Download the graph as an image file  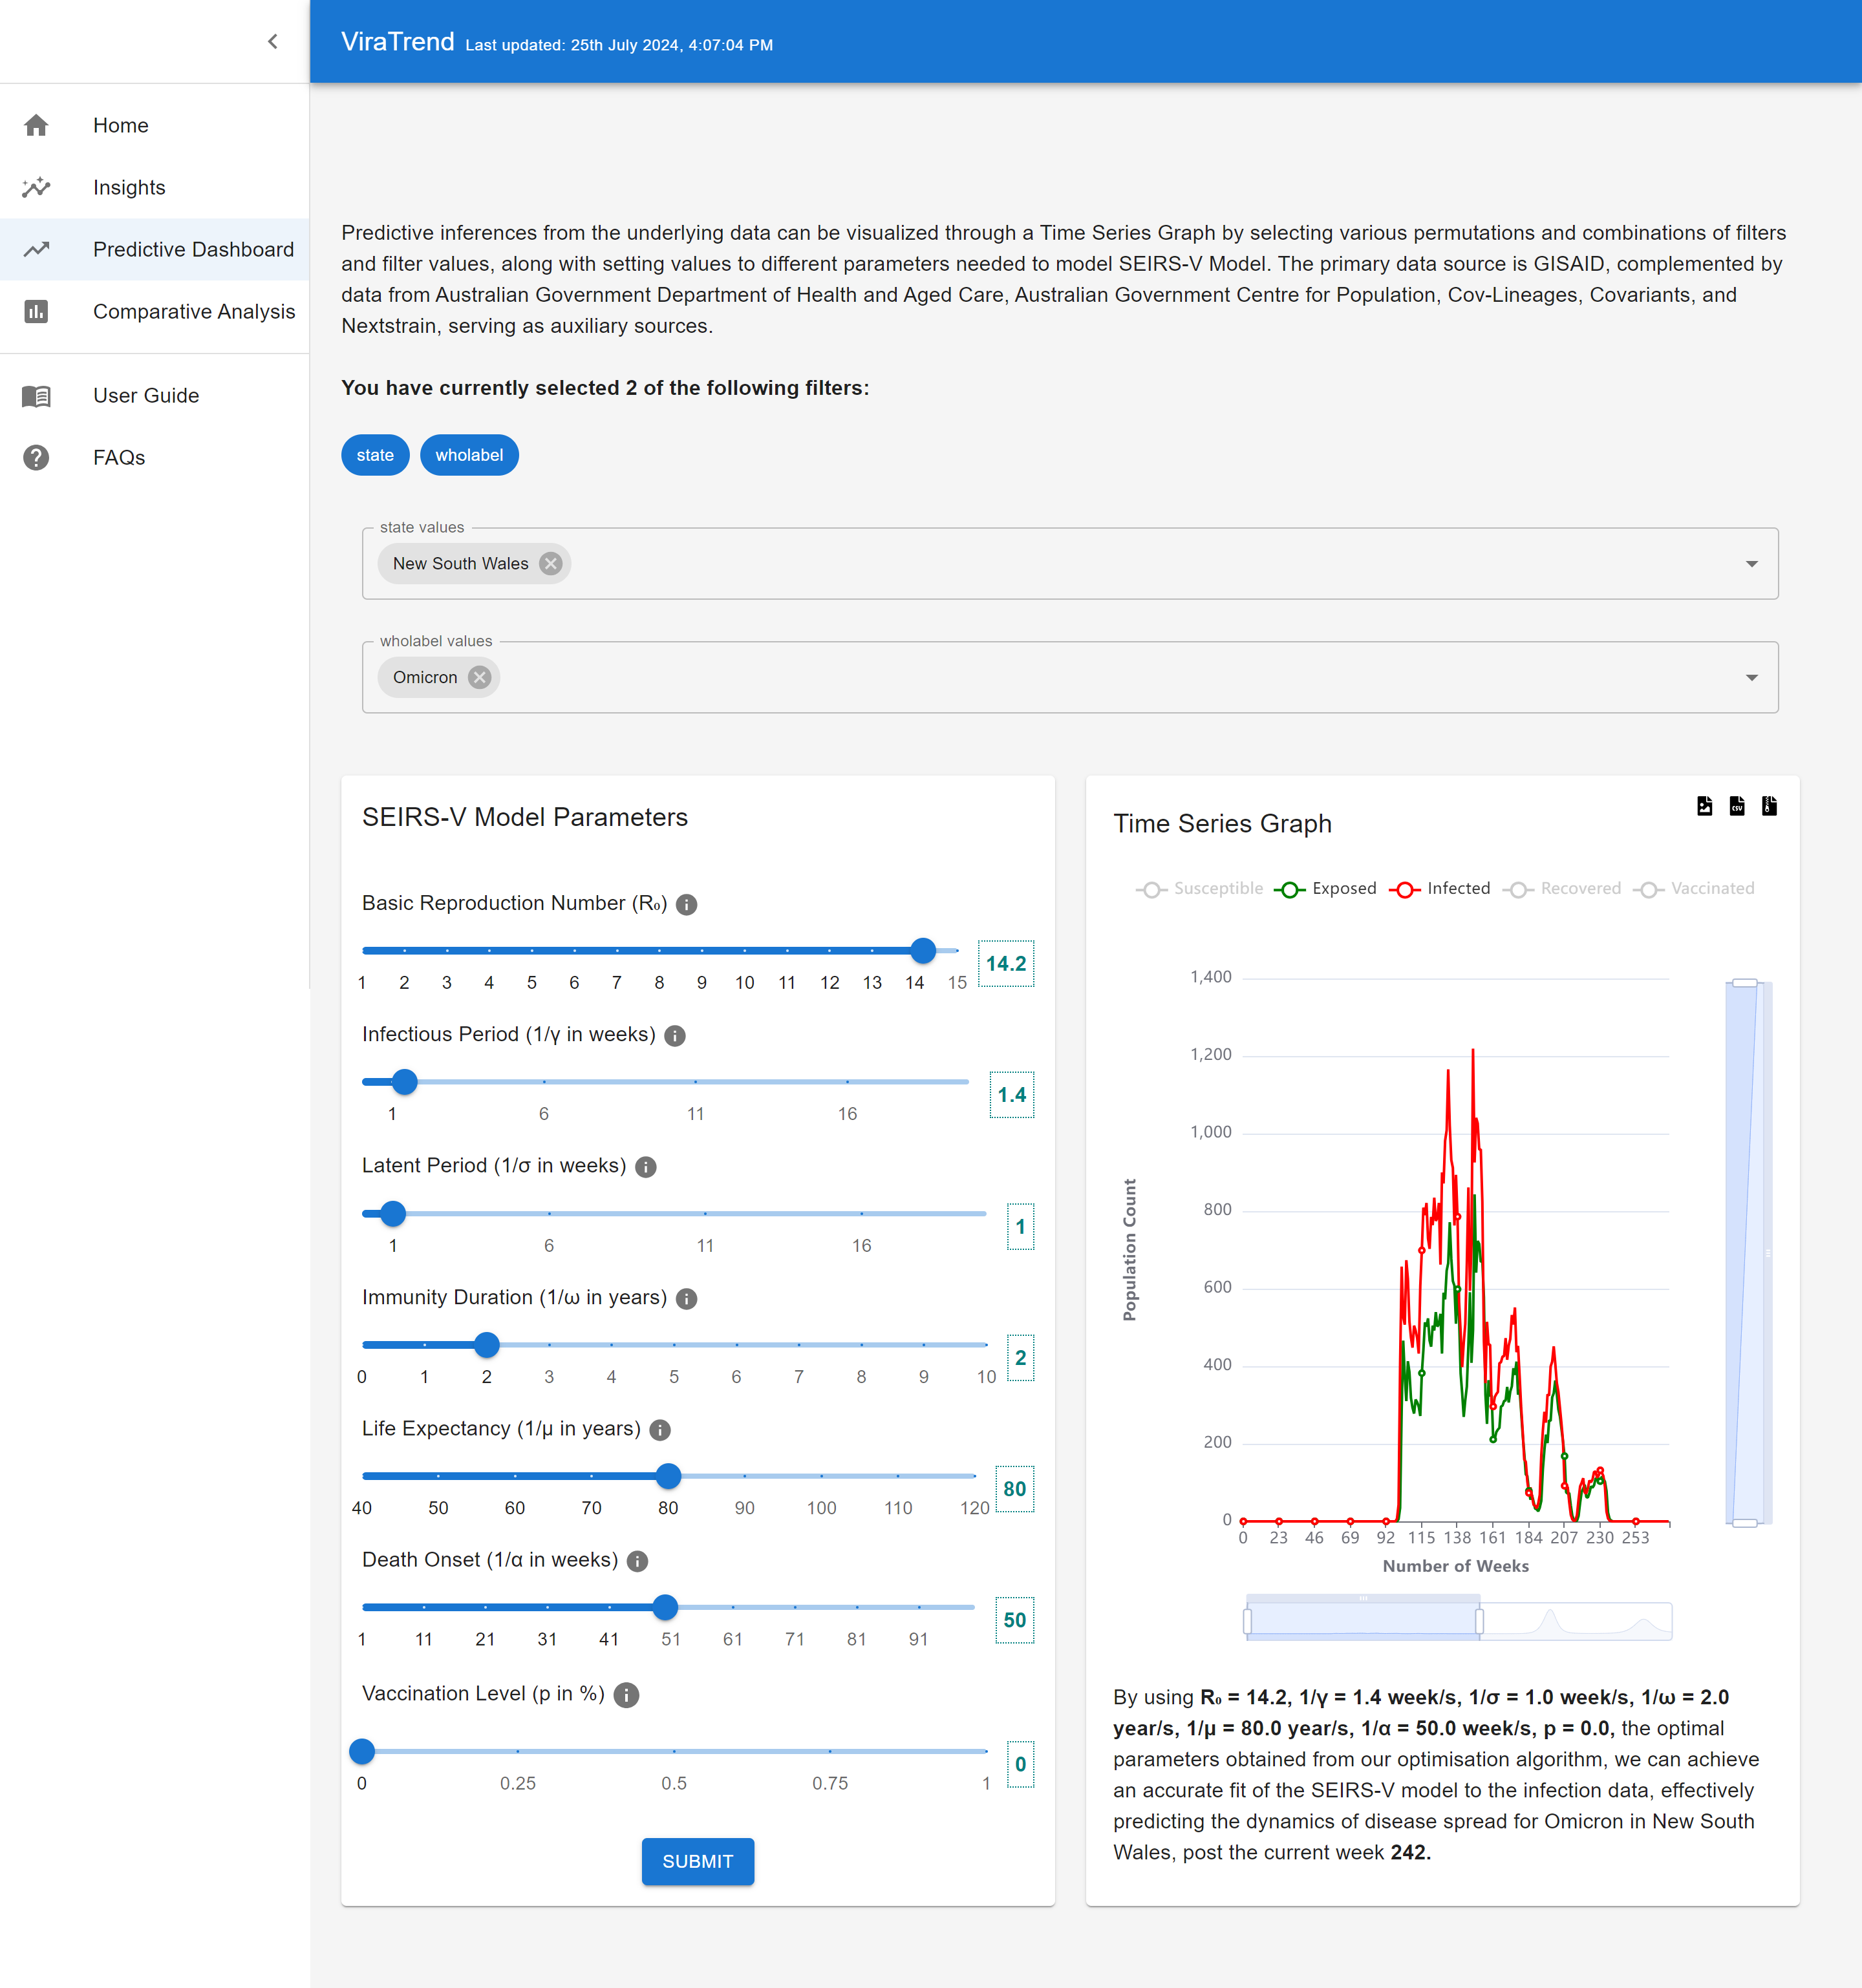[x=1704, y=806]
